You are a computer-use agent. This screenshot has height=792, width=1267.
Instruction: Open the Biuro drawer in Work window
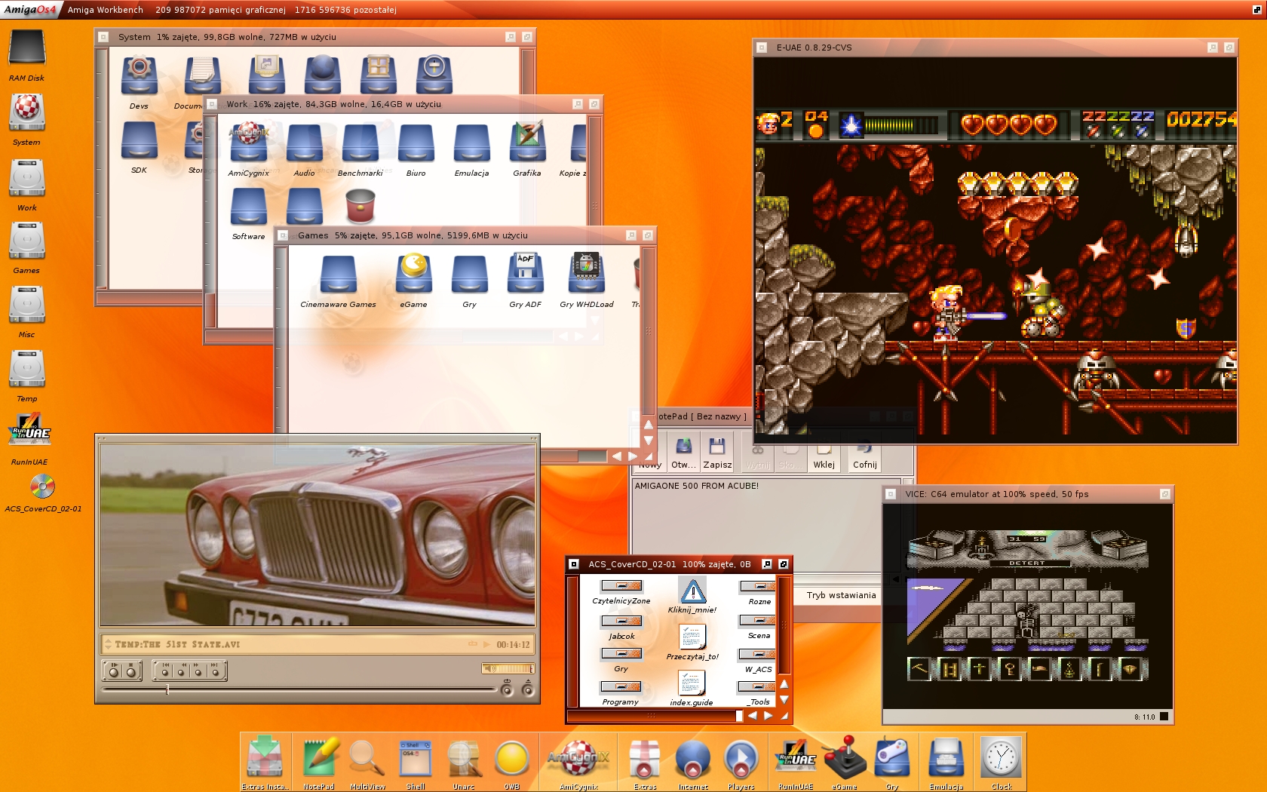point(416,143)
